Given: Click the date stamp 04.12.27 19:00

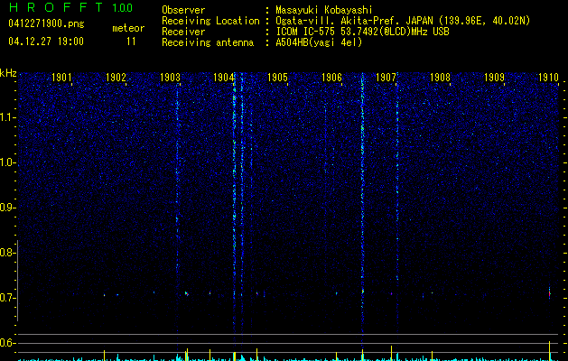Looking at the screenshot, I should (x=46, y=42).
